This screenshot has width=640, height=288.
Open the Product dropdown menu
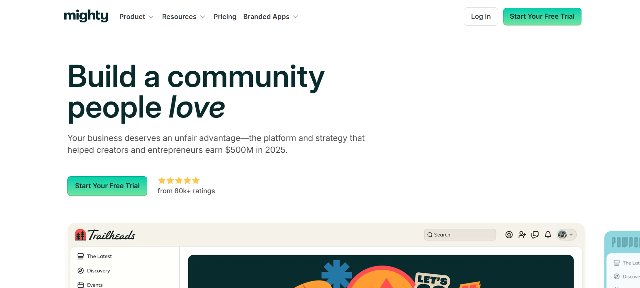click(x=136, y=17)
